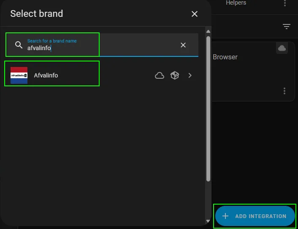Switch to the Helpers tab
This screenshot has height=229, width=298.
coord(236,3)
